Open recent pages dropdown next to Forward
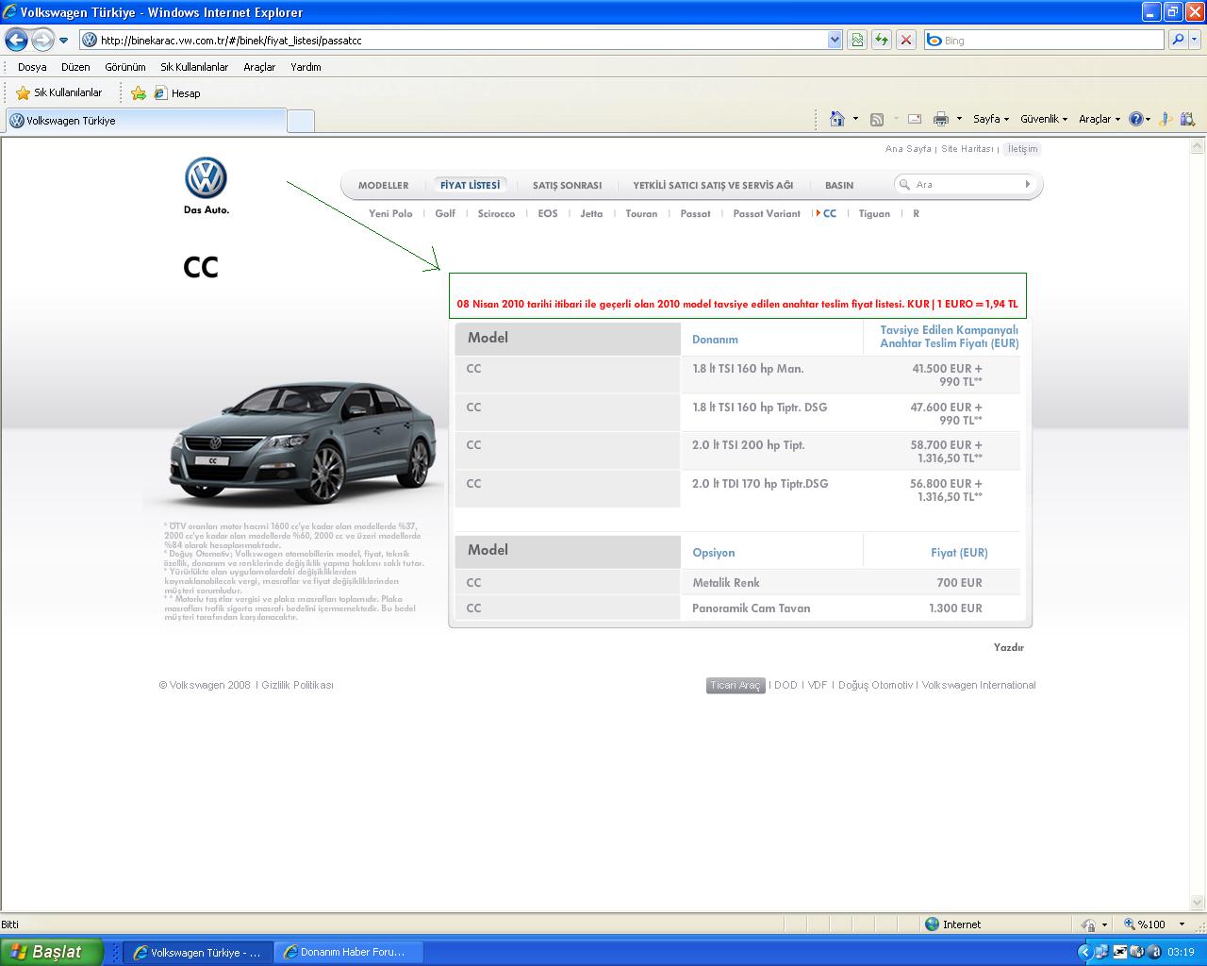Screen dimensions: 1207x966 click(x=64, y=41)
